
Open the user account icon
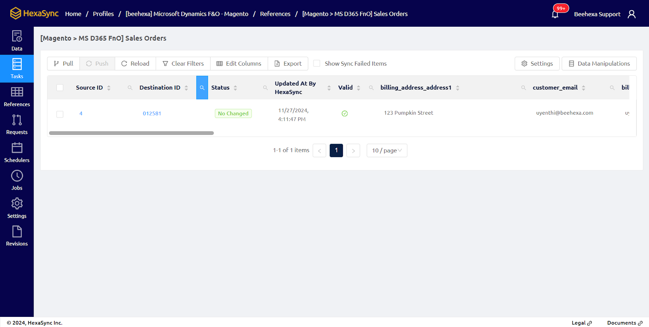(632, 14)
